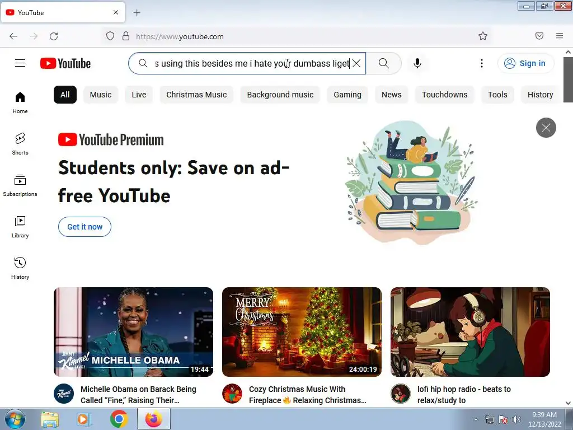Clear the search box with X icon
573x430 pixels.
click(x=356, y=63)
